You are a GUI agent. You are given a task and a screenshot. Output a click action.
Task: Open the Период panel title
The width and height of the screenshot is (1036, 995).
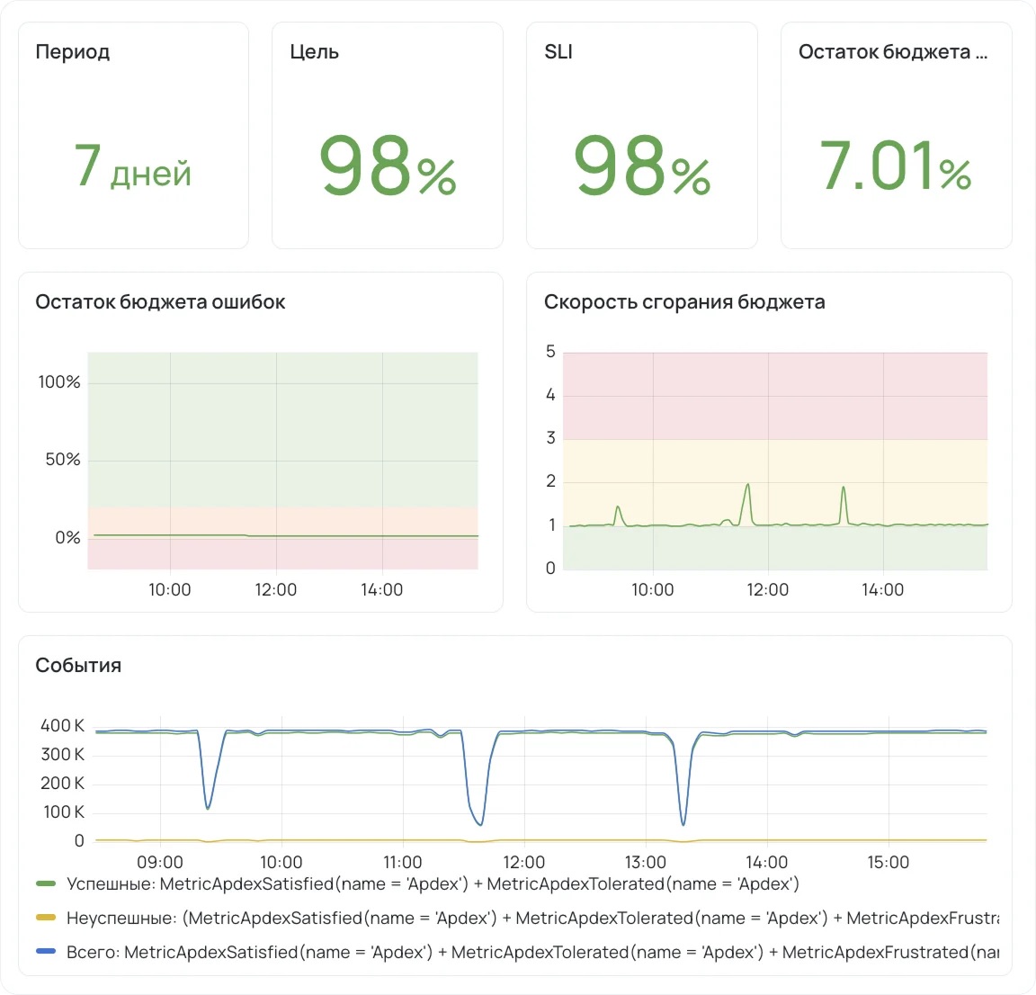click(x=73, y=52)
